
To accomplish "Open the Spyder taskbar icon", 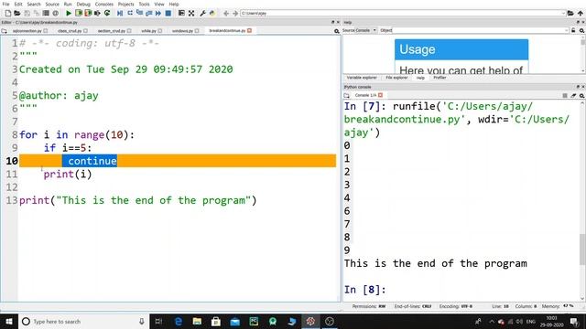I will click(310, 321).
